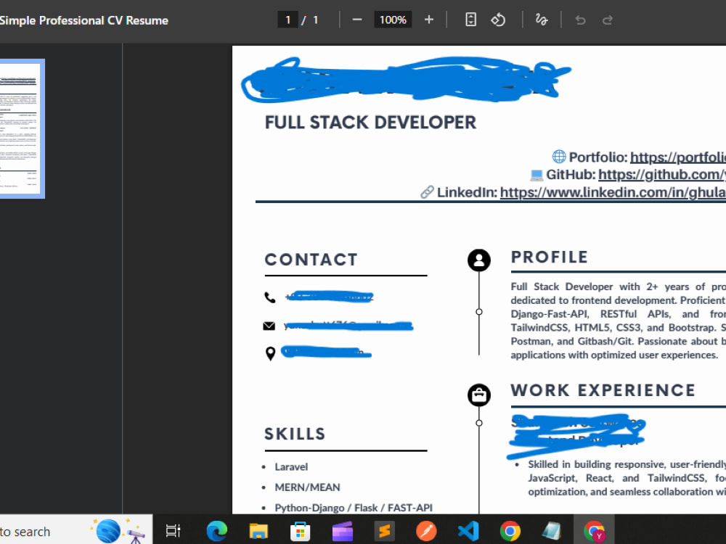This screenshot has height=544, width=726.
Task: Select the draw annotation tool
Action: point(542,20)
